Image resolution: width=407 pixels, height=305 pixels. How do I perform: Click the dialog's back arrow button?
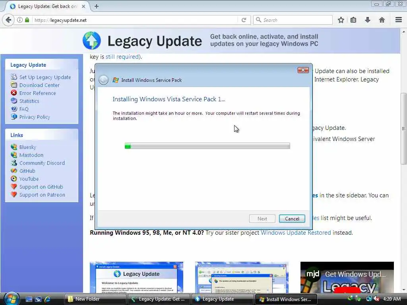coord(104,80)
